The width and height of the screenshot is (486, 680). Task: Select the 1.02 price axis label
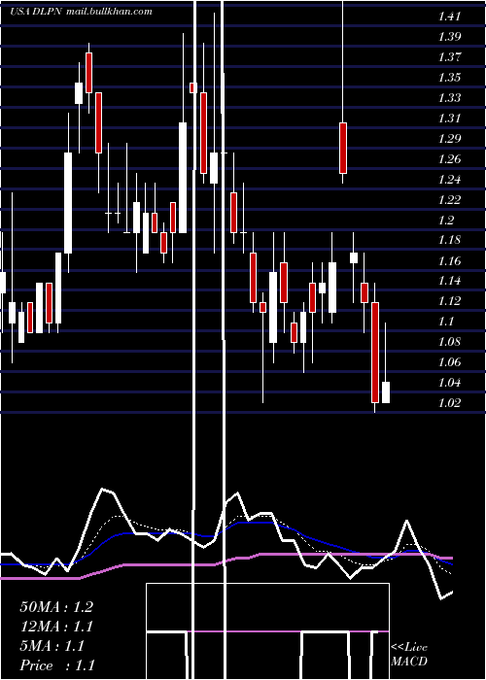pyautogui.click(x=449, y=403)
